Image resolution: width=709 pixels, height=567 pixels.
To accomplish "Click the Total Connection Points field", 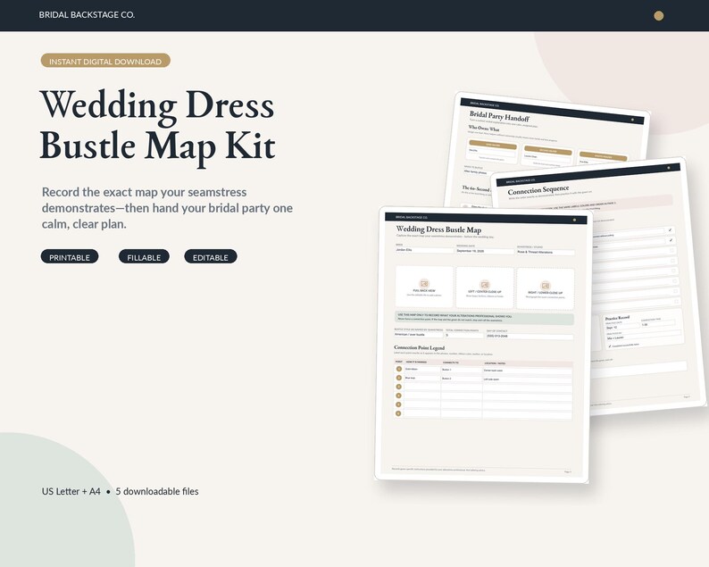I will pos(465,336).
